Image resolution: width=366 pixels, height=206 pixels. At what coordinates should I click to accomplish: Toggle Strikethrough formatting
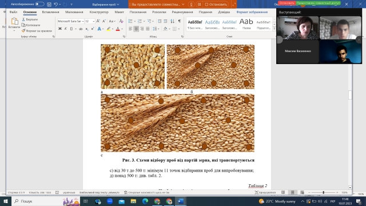(x=81, y=29)
